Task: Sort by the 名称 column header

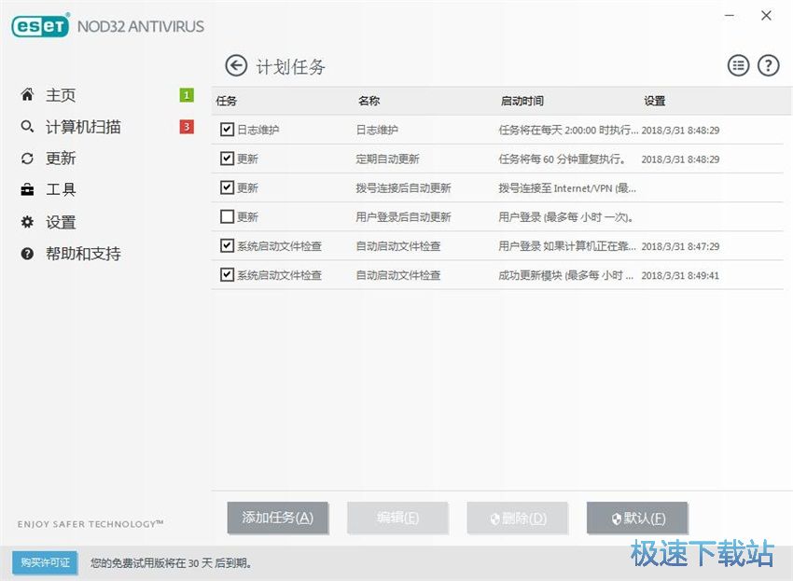Action: click(x=369, y=101)
